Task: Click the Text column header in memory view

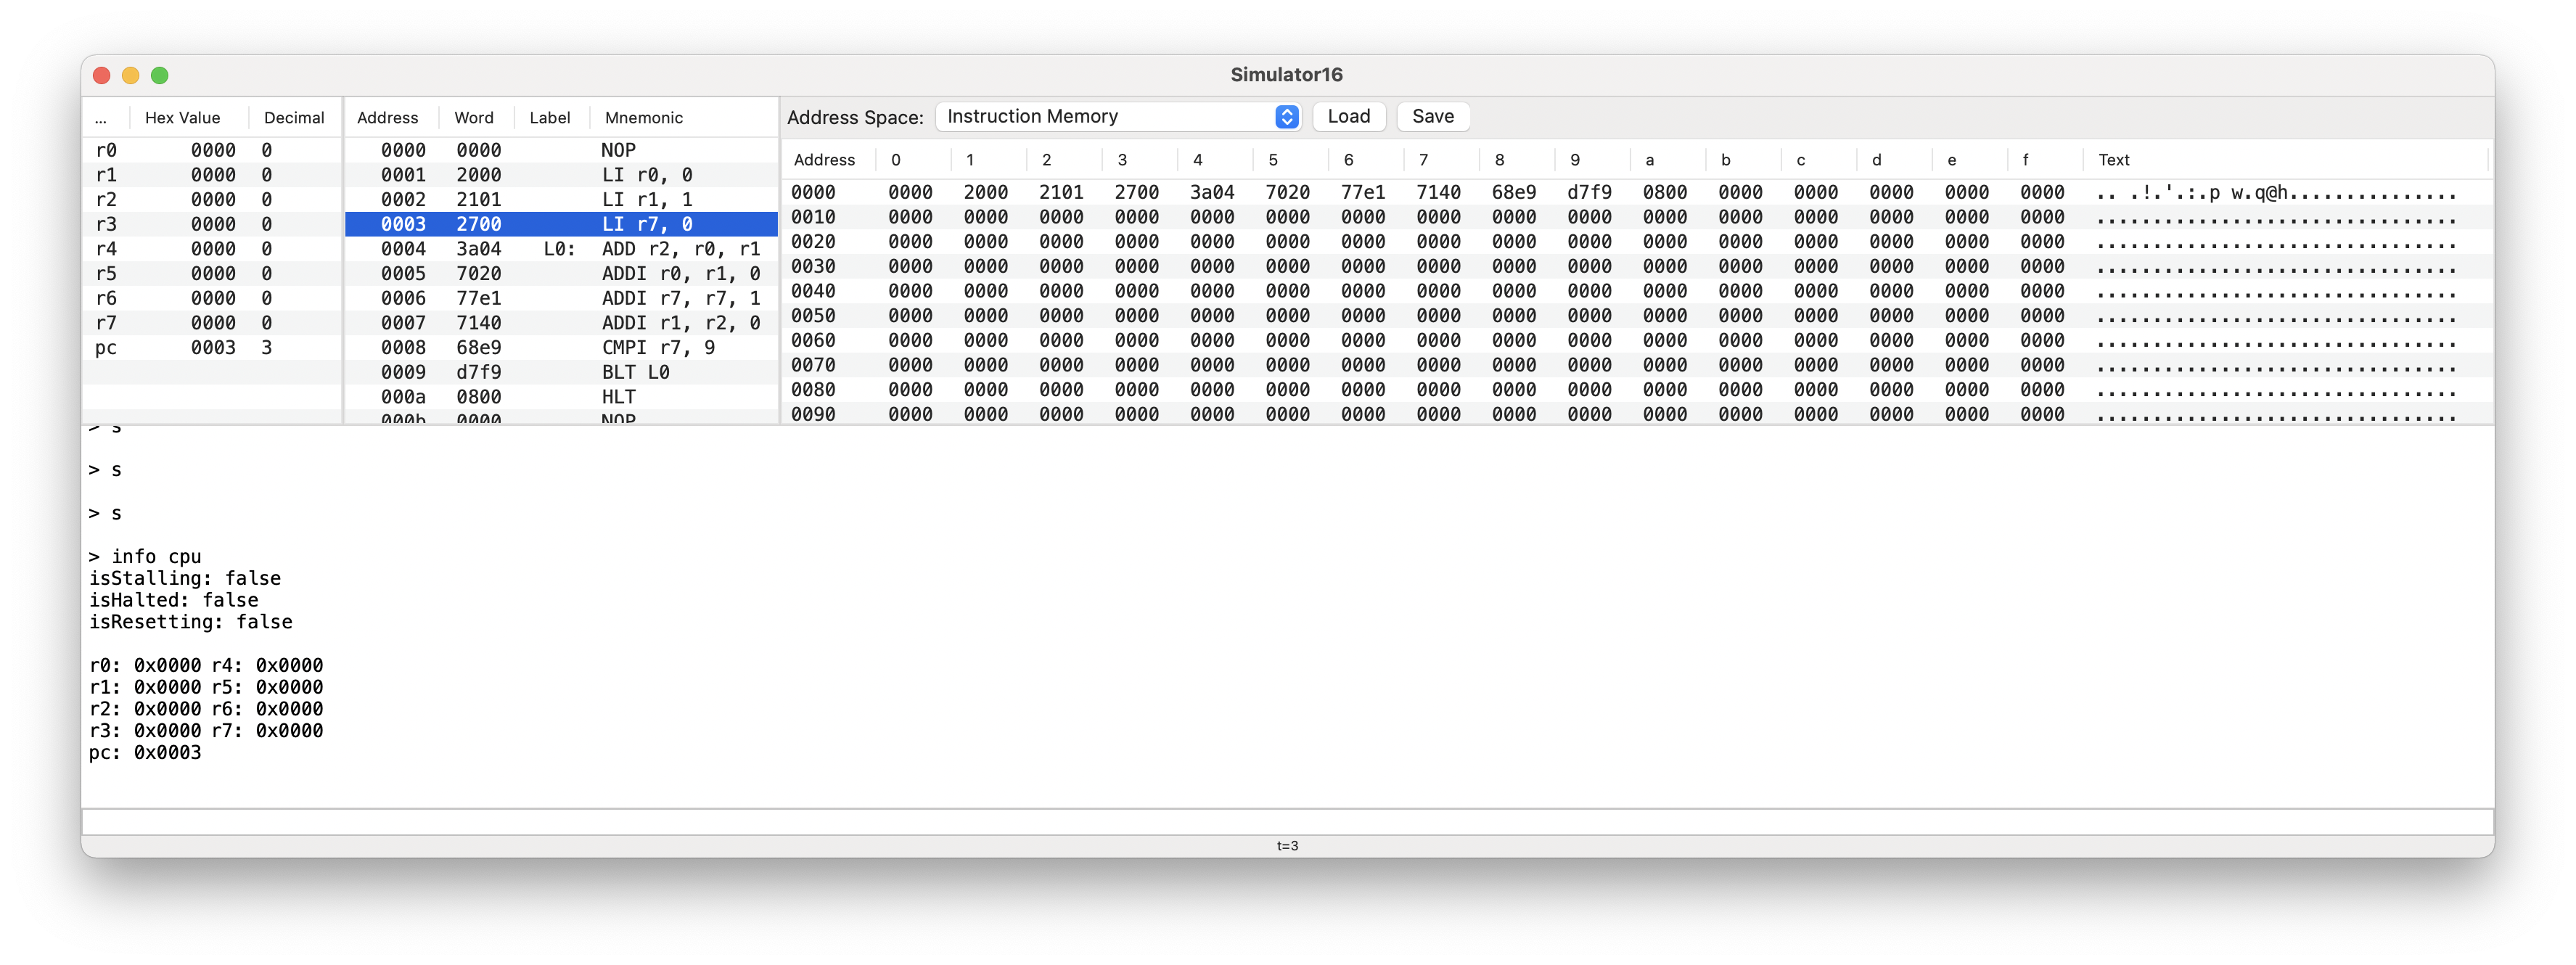Action: pyautogui.click(x=2113, y=160)
